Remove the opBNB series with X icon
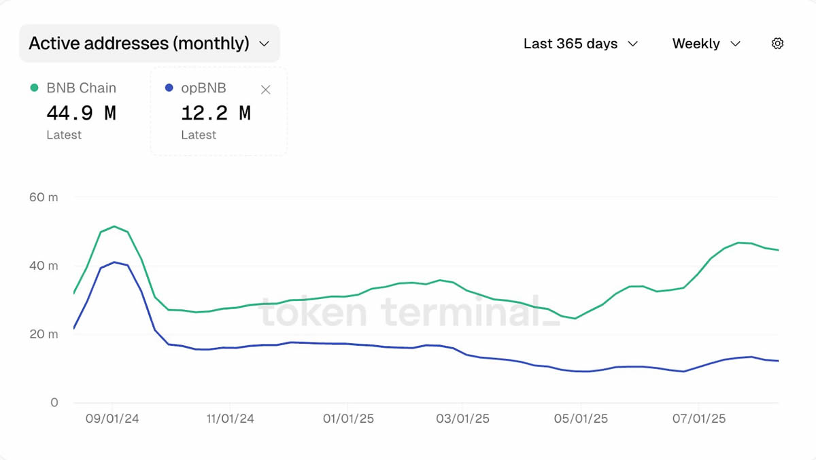The width and height of the screenshot is (816, 460). [266, 90]
